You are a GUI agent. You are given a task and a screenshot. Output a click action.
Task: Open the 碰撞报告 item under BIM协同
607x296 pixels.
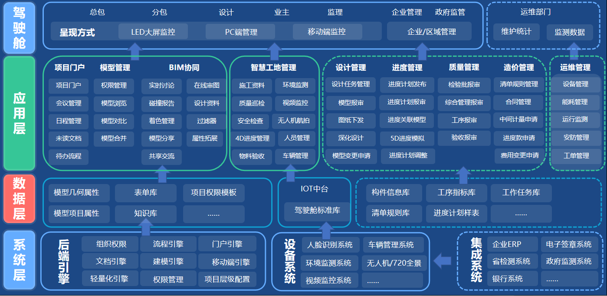coord(161,103)
